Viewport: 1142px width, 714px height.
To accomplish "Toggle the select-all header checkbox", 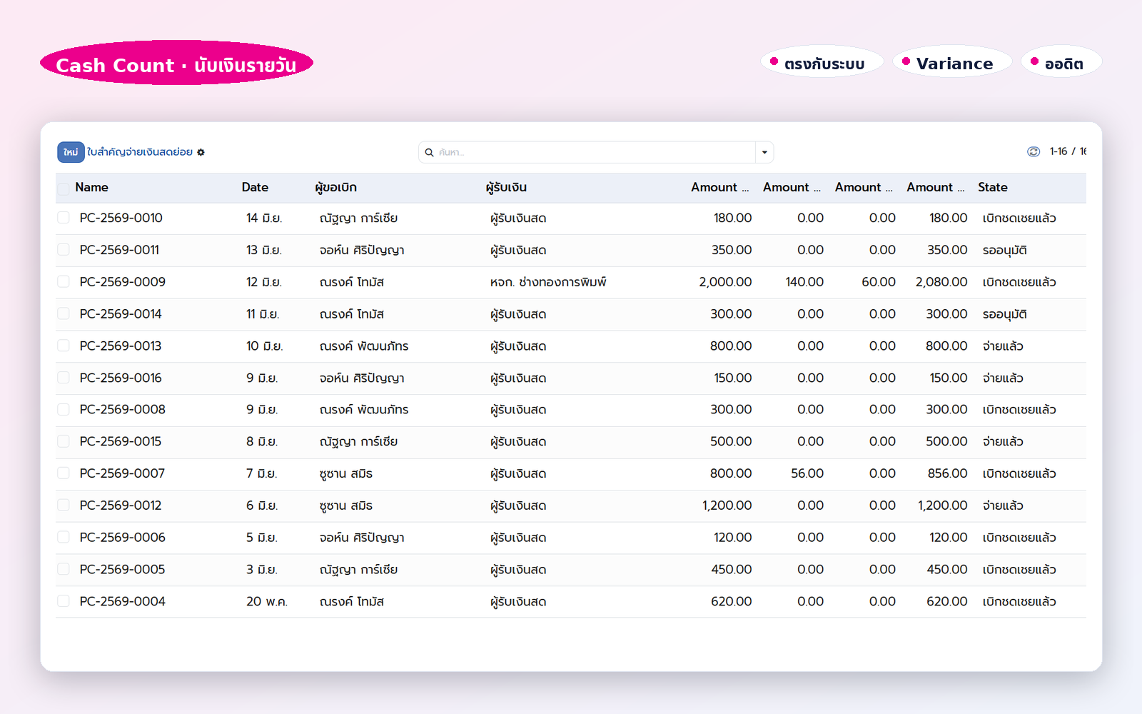I will pyautogui.click(x=64, y=188).
